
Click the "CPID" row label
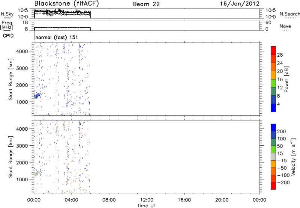click(8, 36)
